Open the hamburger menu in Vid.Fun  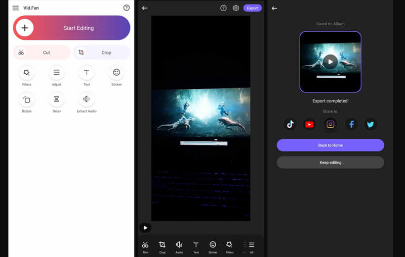pyautogui.click(x=16, y=8)
